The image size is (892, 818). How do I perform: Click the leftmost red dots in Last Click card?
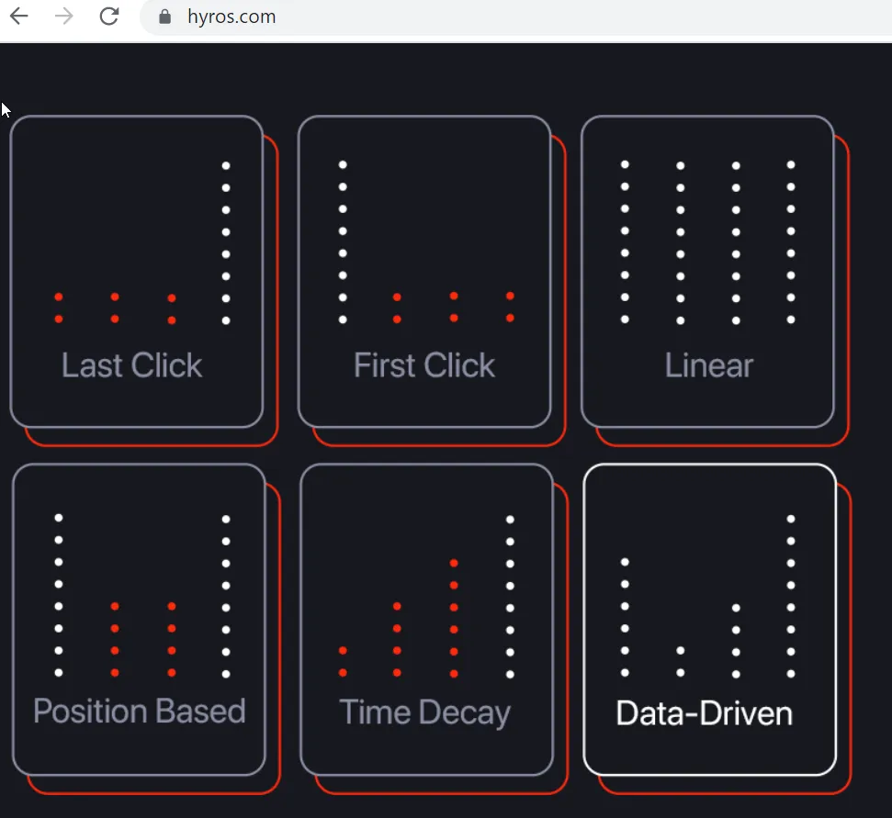coord(59,308)
